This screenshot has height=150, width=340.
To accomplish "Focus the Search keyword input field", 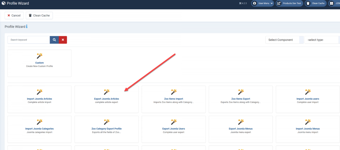I will (29, 40).
